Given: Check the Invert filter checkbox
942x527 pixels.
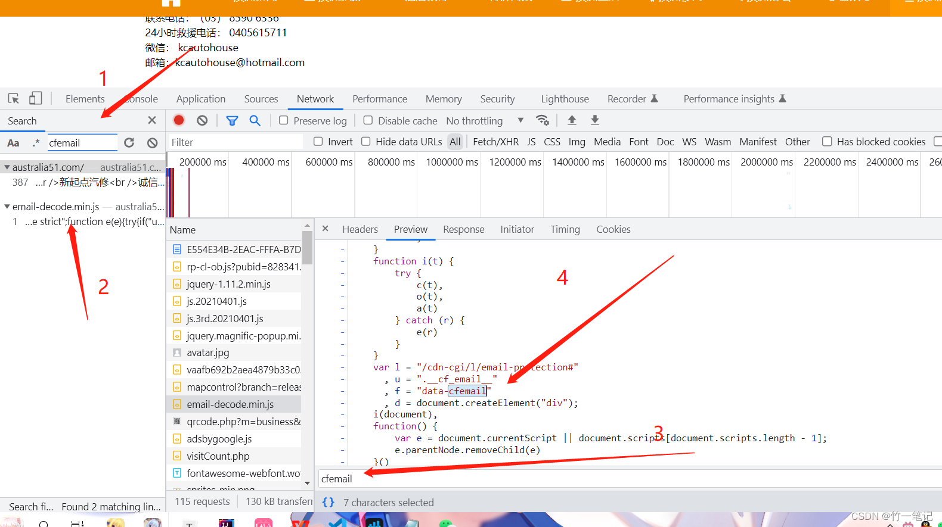Looking at the screenshot, I should 318,141.
